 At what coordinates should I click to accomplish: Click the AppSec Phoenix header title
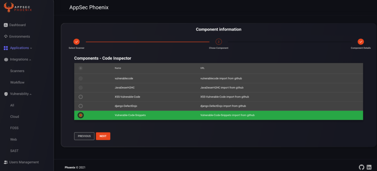(x=89, y=7)
